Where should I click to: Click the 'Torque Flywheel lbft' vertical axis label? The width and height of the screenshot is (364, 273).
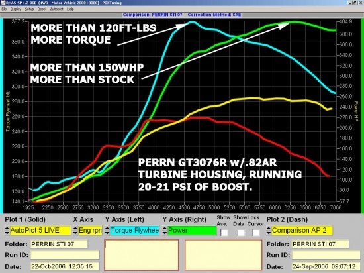pyautogui.click(x=8, y=111)
